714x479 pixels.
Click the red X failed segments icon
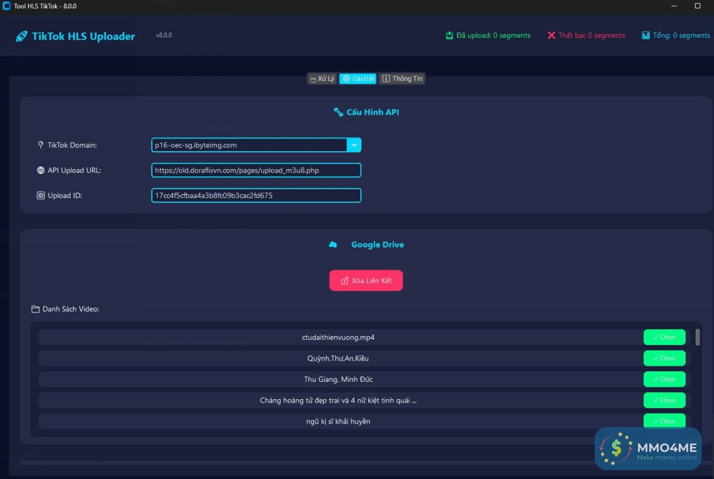point(551,35)
